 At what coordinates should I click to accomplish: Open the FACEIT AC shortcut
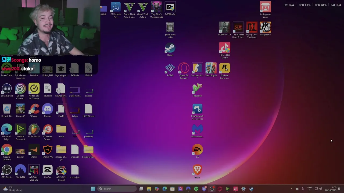(48, 151)
